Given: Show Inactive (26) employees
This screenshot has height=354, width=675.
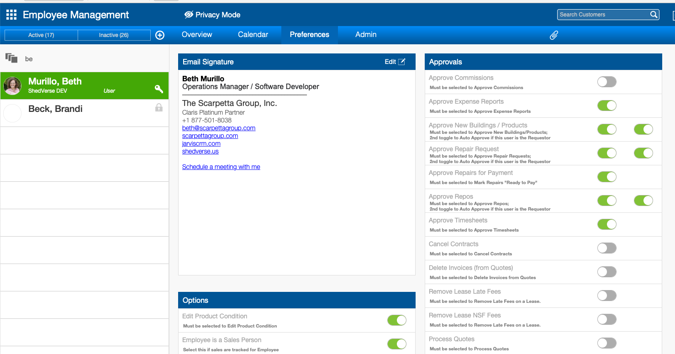Looking at the screenshot, I should tap(114, 35).
